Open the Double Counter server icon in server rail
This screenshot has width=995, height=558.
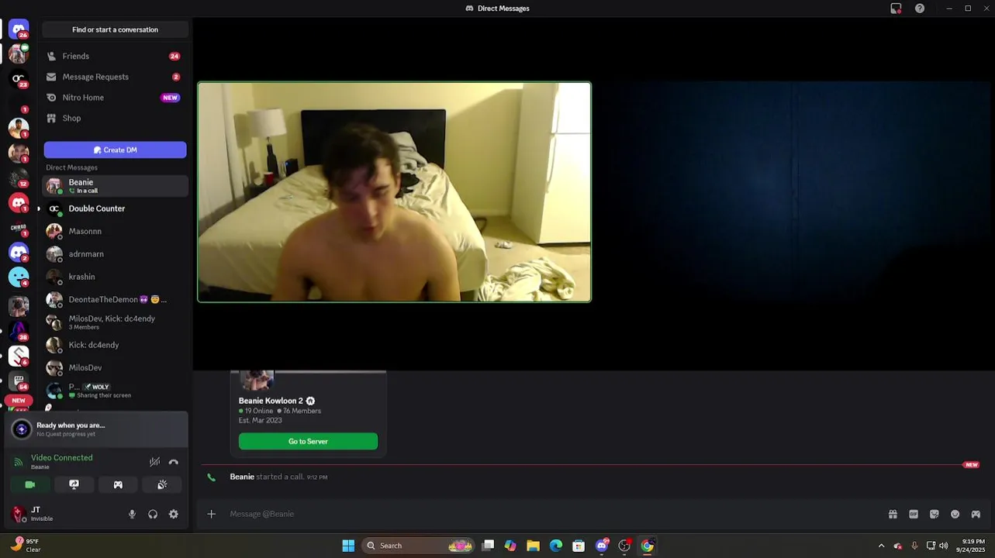pos(19,79)
